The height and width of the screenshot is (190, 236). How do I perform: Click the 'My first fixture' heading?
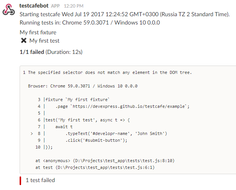(38, 32)
